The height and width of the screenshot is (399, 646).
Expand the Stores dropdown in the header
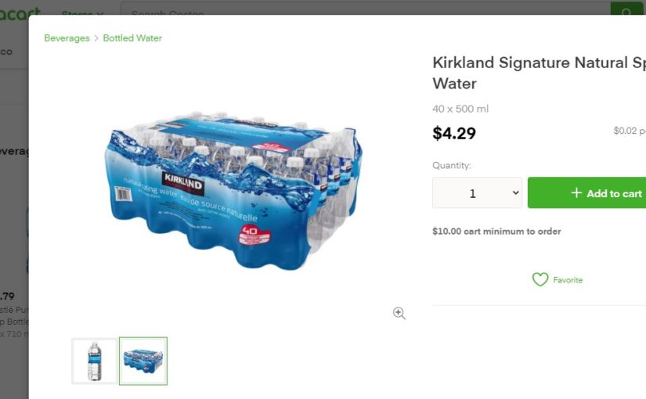(82, 13)
